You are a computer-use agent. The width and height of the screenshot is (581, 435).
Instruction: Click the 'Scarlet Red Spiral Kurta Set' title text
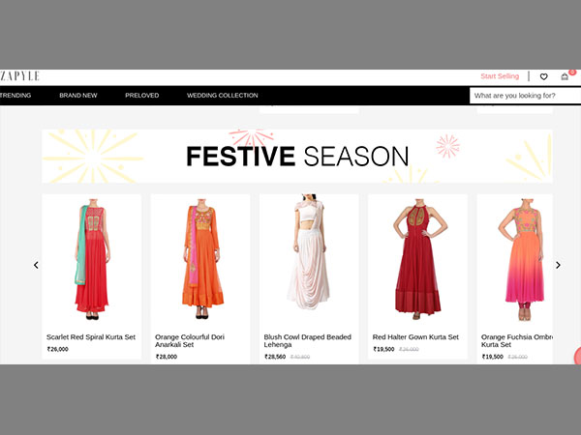91,337
